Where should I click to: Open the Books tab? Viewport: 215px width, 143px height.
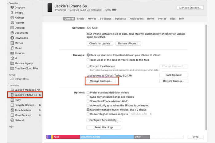(151, 19)
